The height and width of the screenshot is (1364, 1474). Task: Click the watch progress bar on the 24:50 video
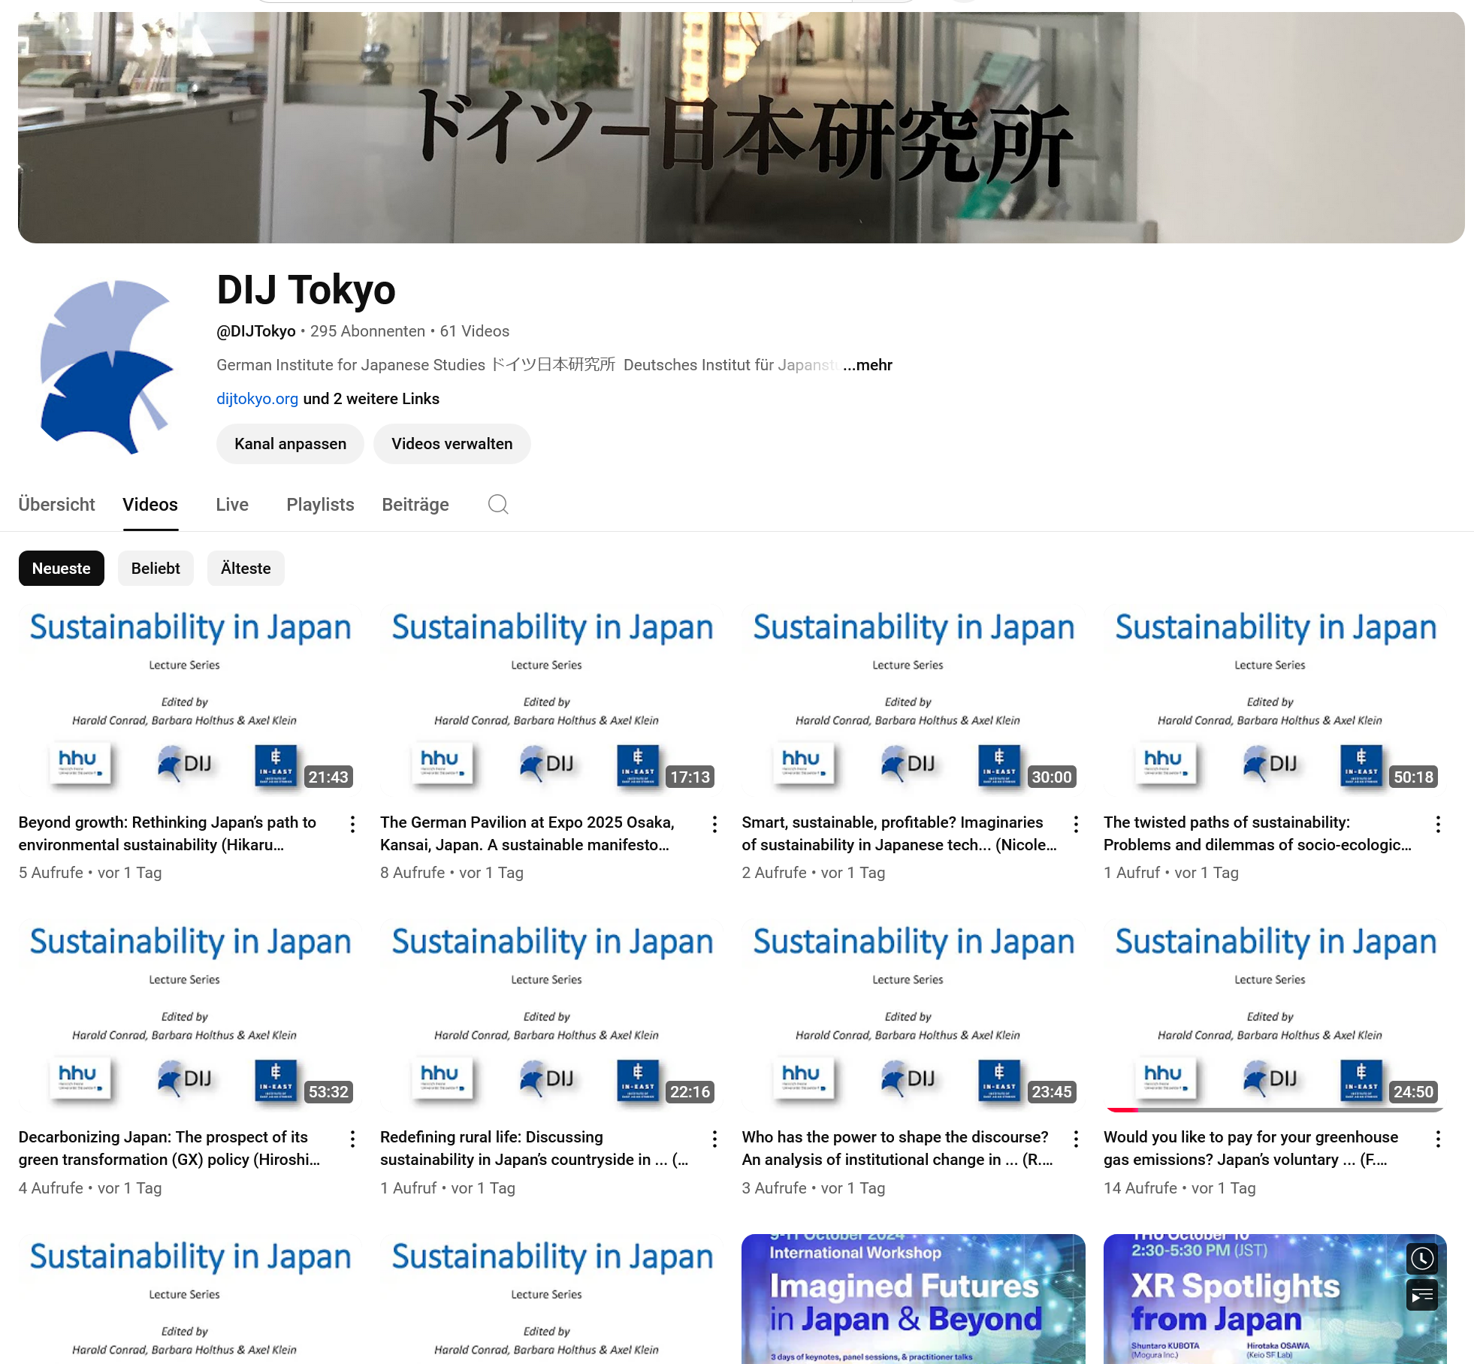[x=1275, y=1109]
